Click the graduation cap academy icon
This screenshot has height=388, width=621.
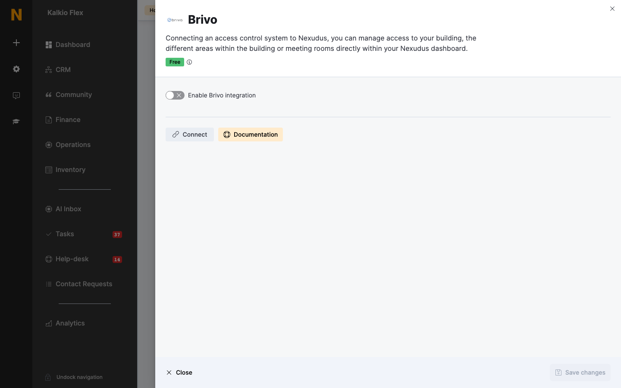pyautogui.click(x=16, y=122)
